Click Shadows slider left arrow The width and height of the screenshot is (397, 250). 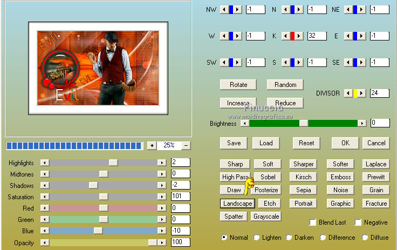(45, 185)
